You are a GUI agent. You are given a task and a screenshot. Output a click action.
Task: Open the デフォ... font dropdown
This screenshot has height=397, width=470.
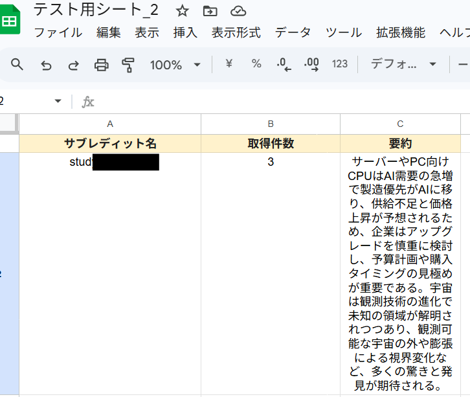click(x=403, y=64)
